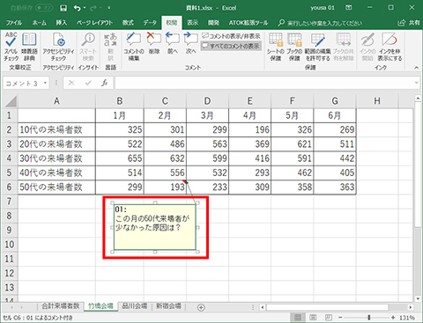Screen dimensions: 423x323
Task: Select cell F3 with value 621
Action: pos(293,144)
